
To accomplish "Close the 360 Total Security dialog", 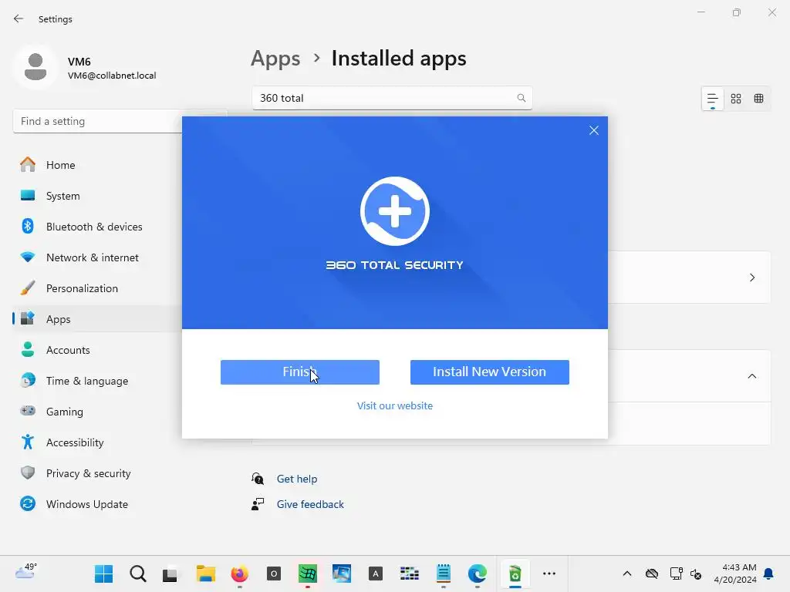I will pyautogui.click(x=594, y=130).
